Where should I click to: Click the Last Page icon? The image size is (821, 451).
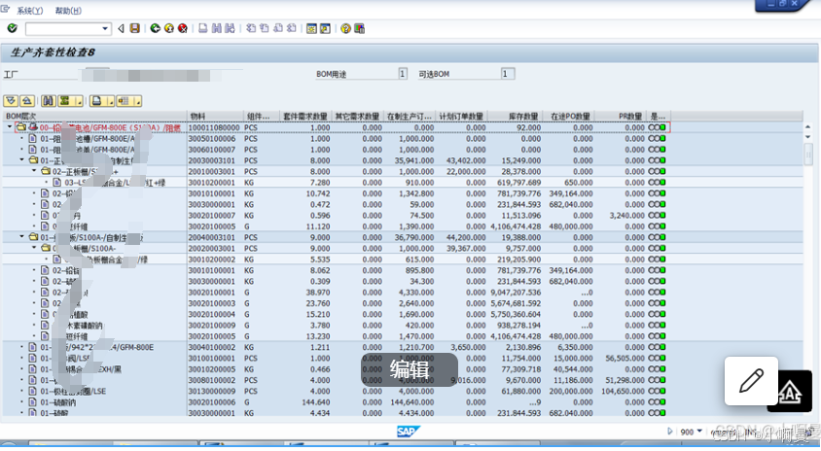tap(292, 28)
